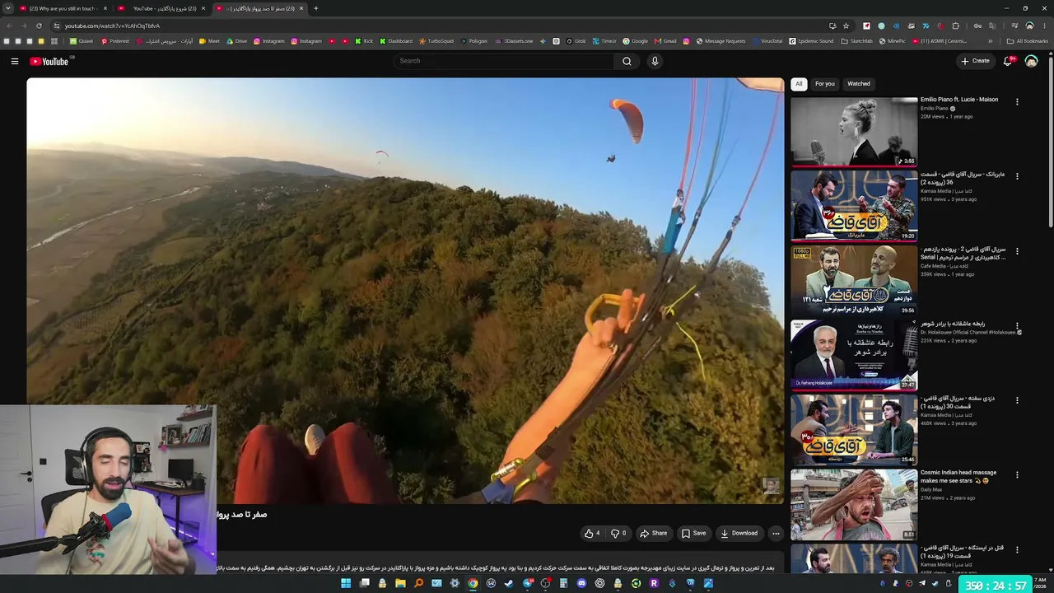Open more options for the Dr. Holakouee video
Viewport: 1054px width, 593px height.
pos(1017,326)
